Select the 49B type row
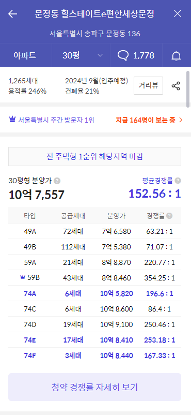The height and width of the screenshot is (415, 191). point(94,247)
